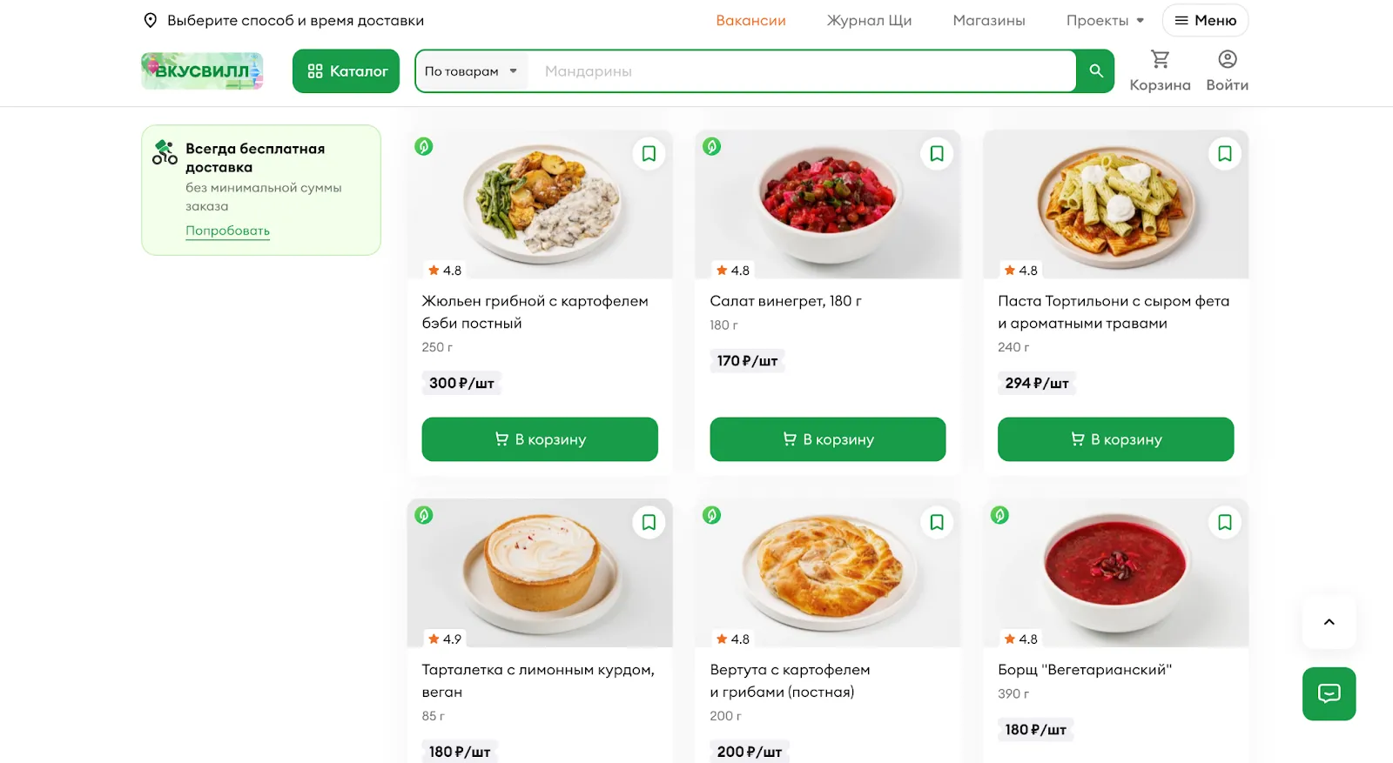Click green leaf badge on Салат винегрет

pos(712,147)
